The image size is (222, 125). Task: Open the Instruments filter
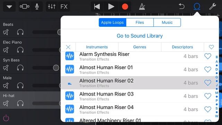(x=97, y=47)
